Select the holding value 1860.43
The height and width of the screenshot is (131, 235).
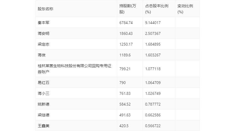click(x=126, y=33)
